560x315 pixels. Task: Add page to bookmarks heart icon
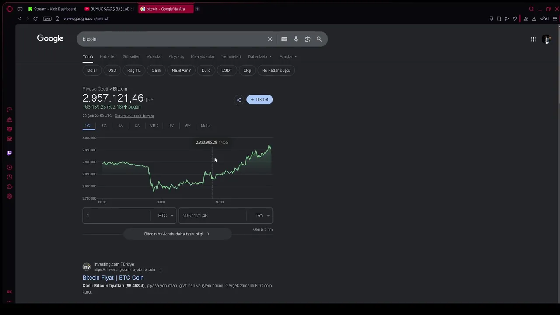tap(515, 18)
